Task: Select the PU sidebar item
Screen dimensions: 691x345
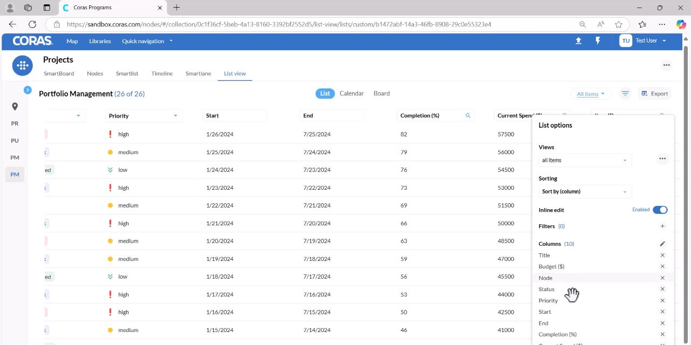Action: coord(15,141)
